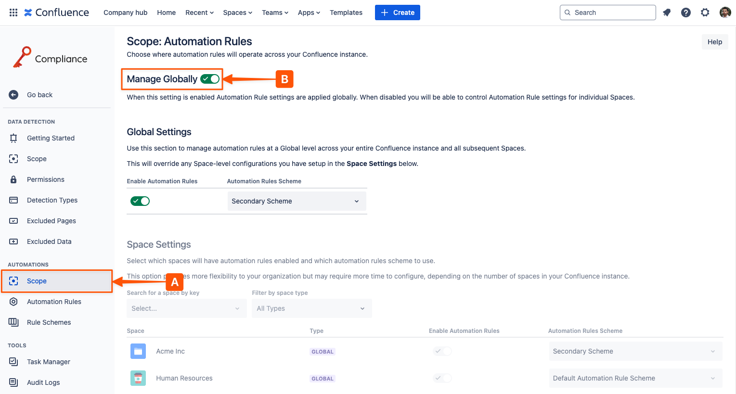Click the Task Manager sidebar icon

[13, 362]
